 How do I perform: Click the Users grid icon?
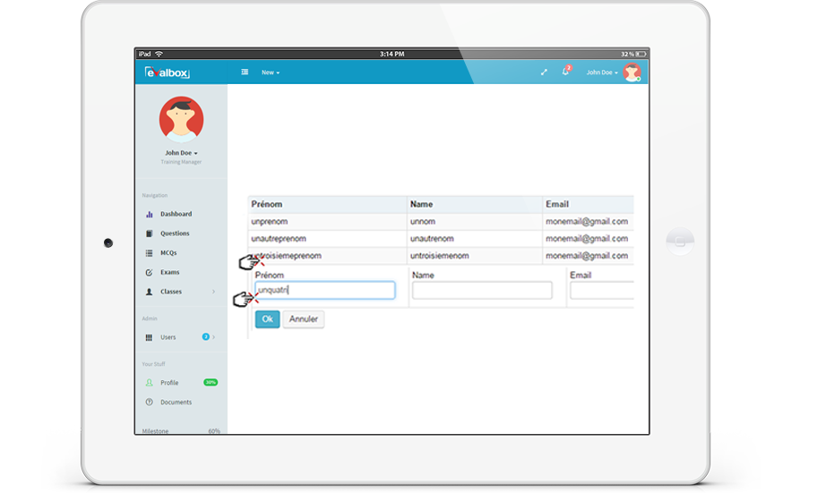pyautogui.click(x=149, y=337)
